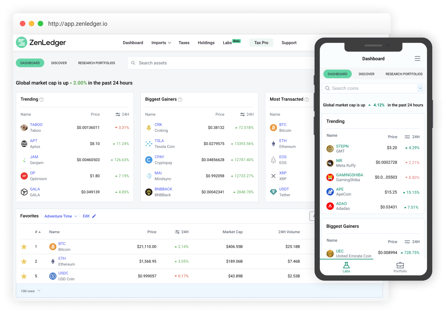Click the browser address bar URL

(x=78, y=24)
